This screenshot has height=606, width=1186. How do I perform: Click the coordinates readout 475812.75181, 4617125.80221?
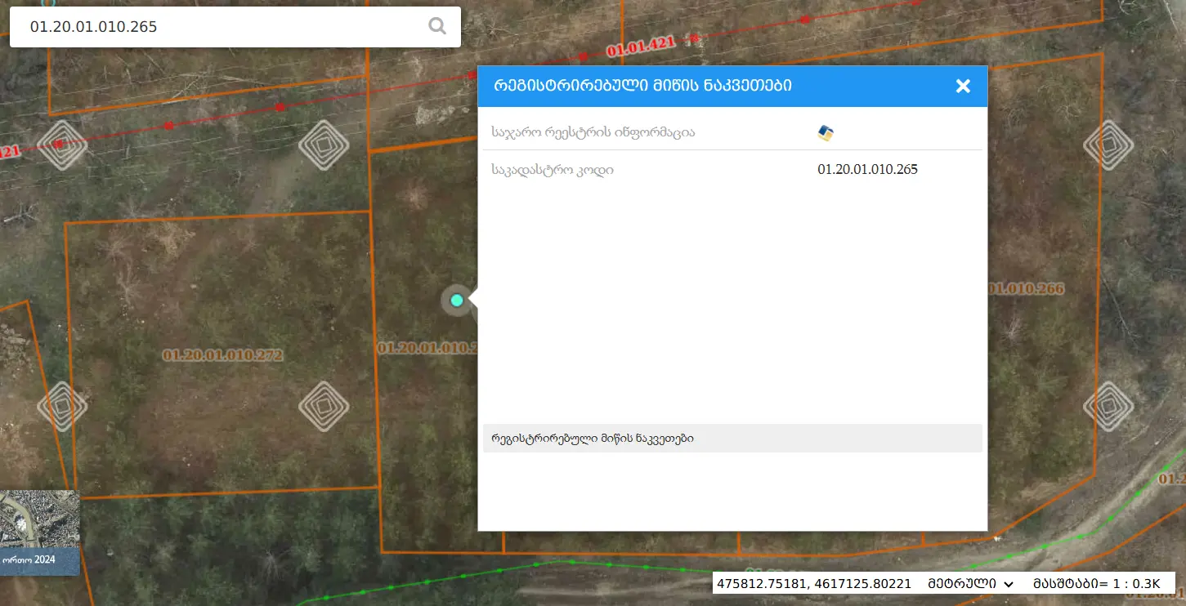(x=813, y=583)
